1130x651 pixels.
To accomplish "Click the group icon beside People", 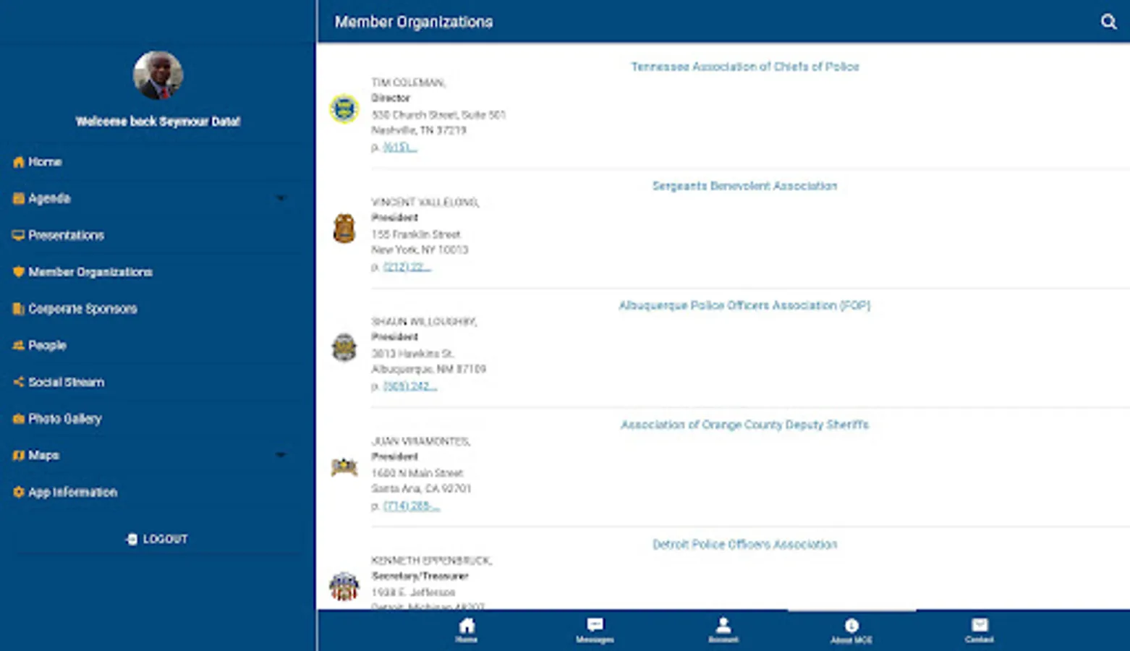I will [18, 346].
